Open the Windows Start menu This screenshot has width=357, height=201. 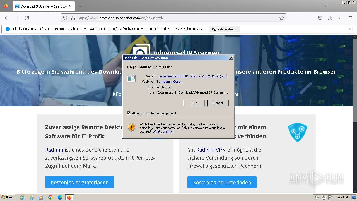8,197
